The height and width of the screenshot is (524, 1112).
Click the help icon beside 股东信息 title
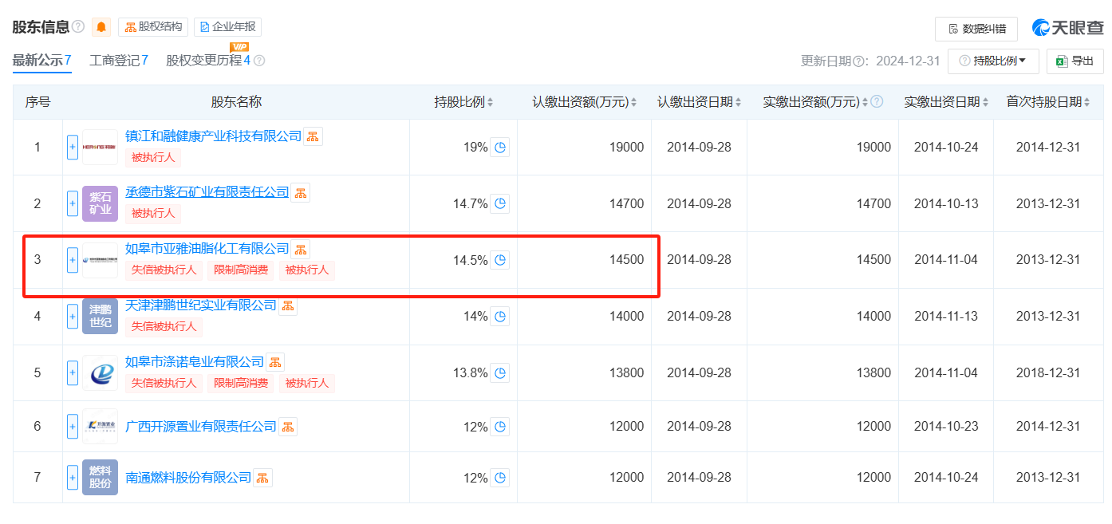coord(78,27)
